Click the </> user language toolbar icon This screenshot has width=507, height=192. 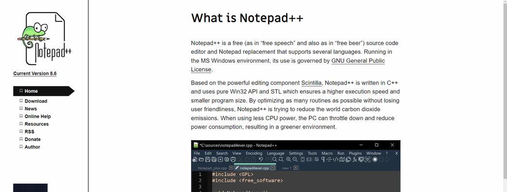pos(336,159)
